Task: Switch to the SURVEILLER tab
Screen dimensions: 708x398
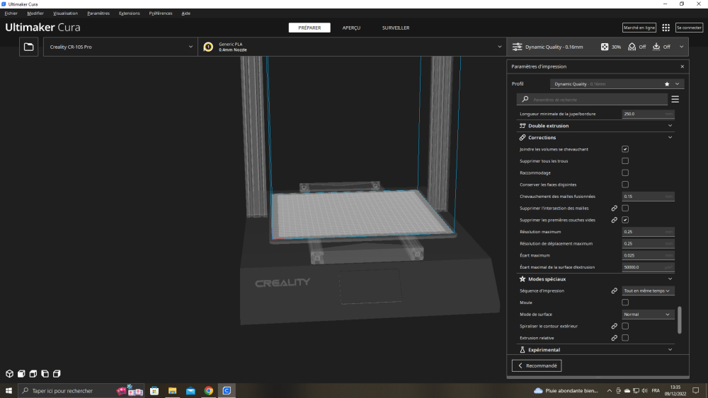Action: [396, 28]
